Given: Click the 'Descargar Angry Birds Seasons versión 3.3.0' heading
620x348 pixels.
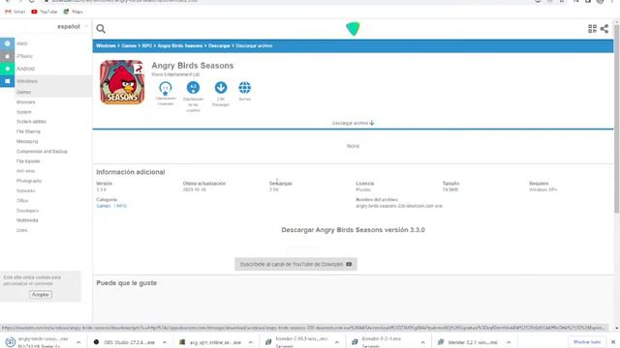Looking at the screenshot, I should [353, 230].
